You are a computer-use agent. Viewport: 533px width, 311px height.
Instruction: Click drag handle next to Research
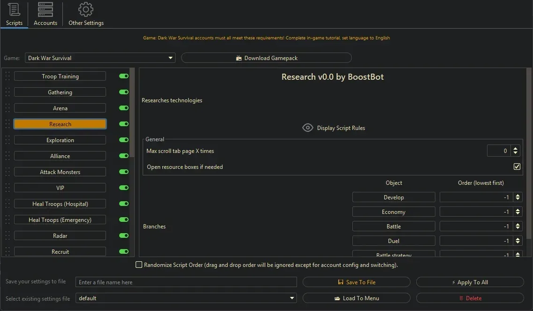(8, 124)
